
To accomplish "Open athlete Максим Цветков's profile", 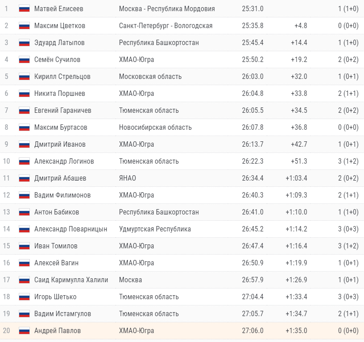I will pyautogui.click(x=60, y=26).
